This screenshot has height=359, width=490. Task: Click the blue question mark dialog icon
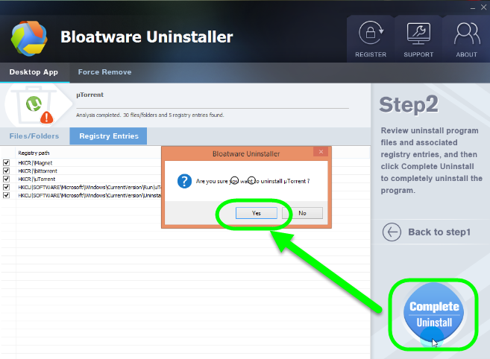coord(184,181)
